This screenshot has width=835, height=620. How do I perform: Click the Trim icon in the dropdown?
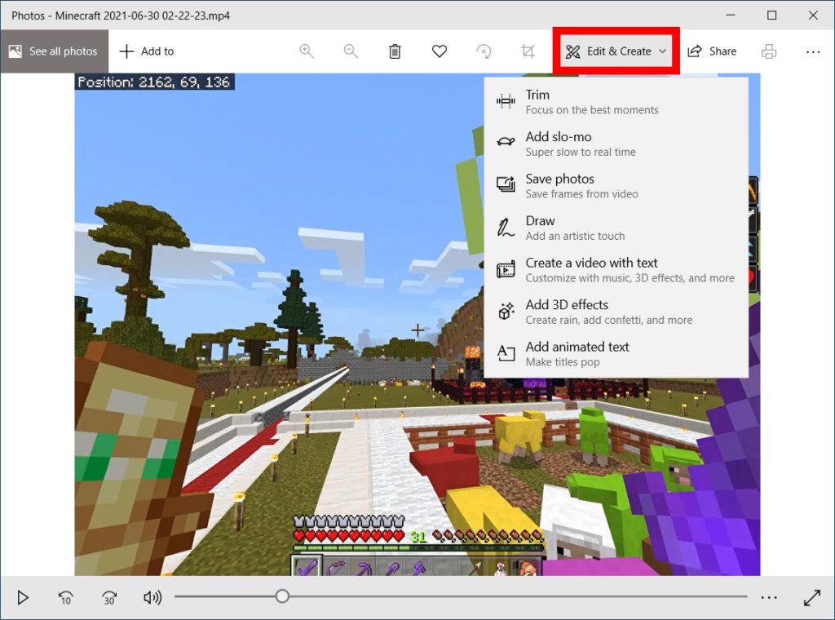506,100
